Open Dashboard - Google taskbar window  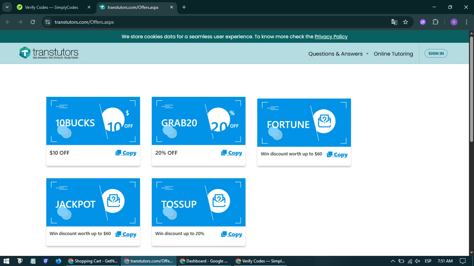click(204, 261)
